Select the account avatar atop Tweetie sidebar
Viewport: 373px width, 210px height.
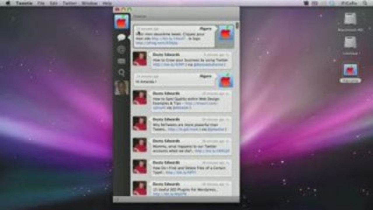(x=121, y=22)
